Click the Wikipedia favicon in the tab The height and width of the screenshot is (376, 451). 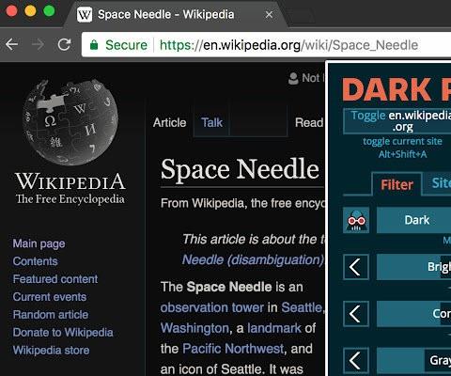pos(85,15)
